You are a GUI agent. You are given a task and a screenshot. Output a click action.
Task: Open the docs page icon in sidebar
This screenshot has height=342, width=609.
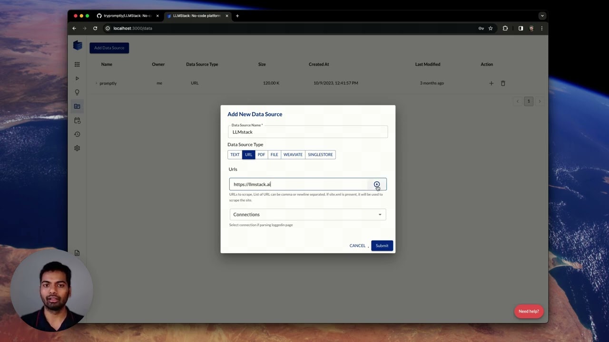[77, 253]
